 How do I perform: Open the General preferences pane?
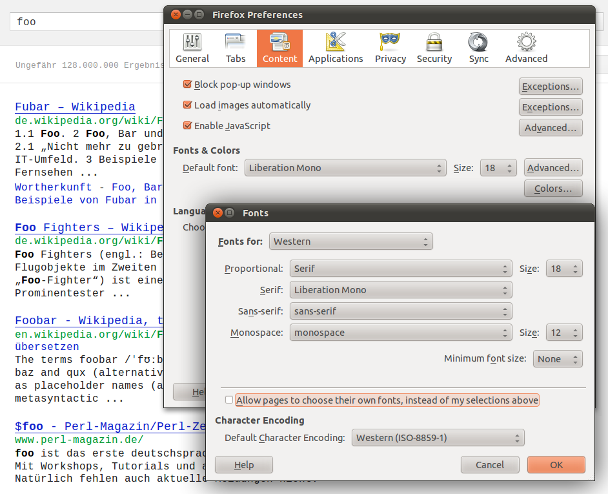tap(192, 48)
